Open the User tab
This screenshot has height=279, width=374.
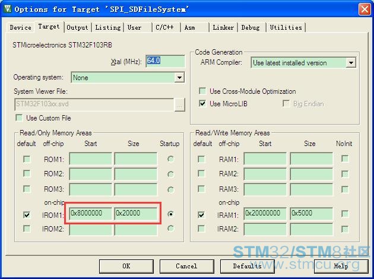click(134, 27)
